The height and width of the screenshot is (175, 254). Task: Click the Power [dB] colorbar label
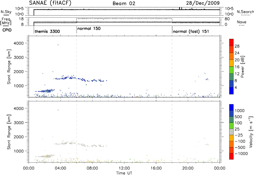[242, 67]
